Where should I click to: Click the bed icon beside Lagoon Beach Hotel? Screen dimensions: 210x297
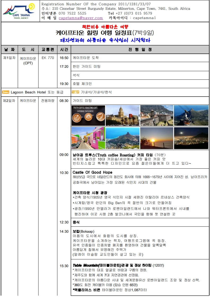(6, 92)
